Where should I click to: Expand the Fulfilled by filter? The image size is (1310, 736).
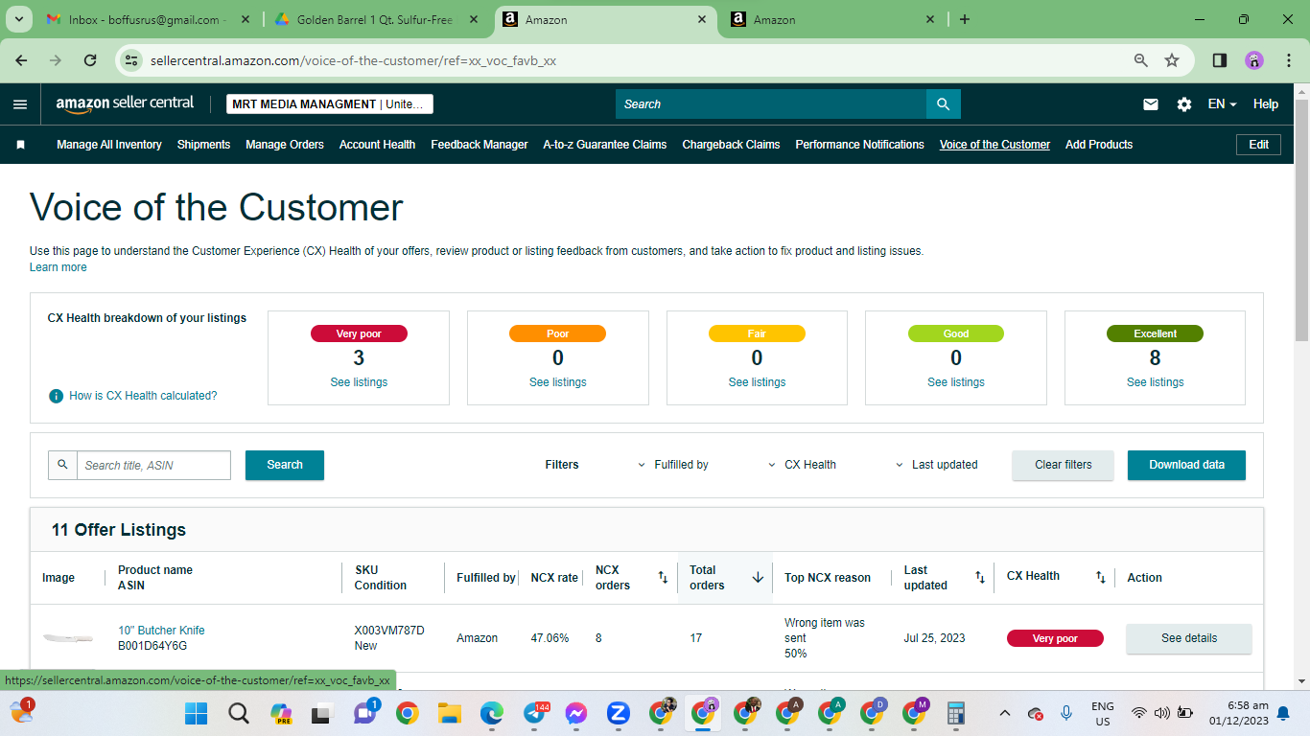pyautogui.click(x=673, y=465)
